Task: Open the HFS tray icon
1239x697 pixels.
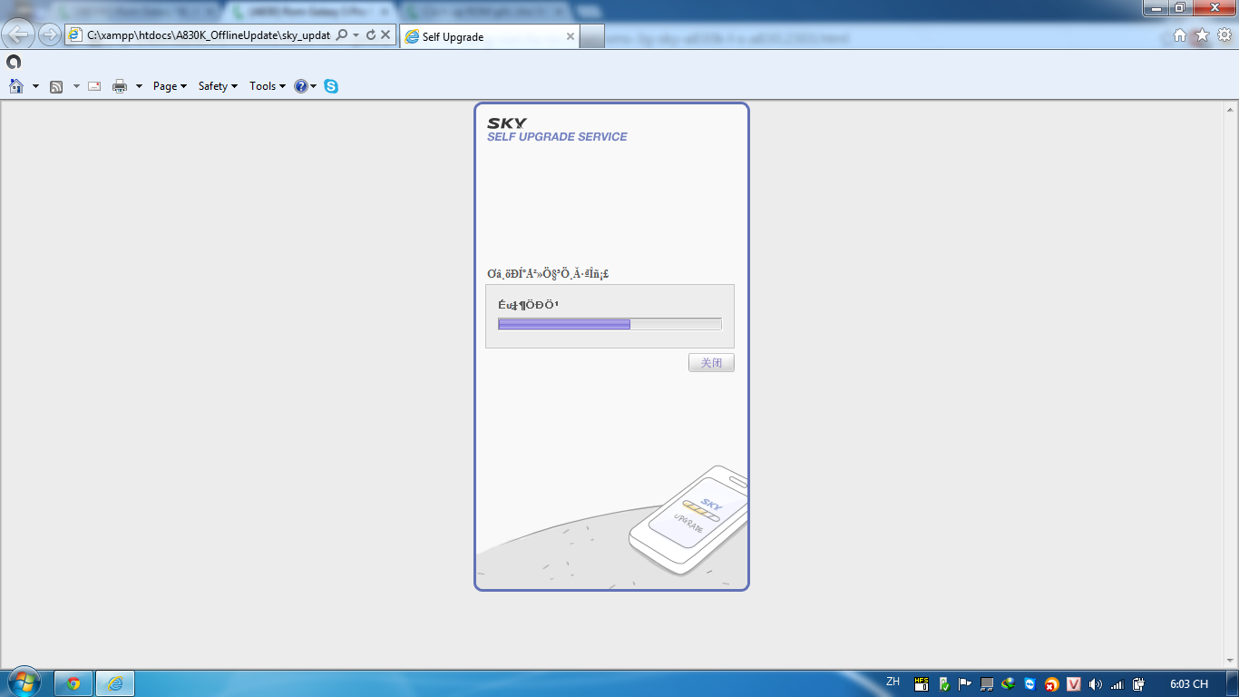Action: tap(922, 684)
